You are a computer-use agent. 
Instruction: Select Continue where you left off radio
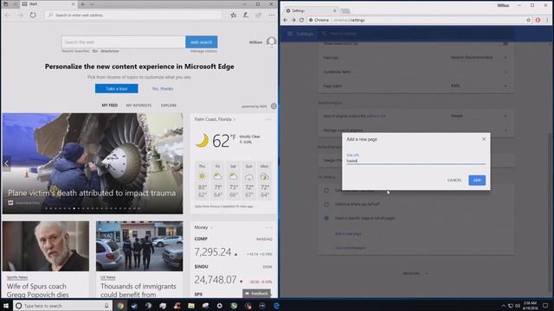click(326, 204)
